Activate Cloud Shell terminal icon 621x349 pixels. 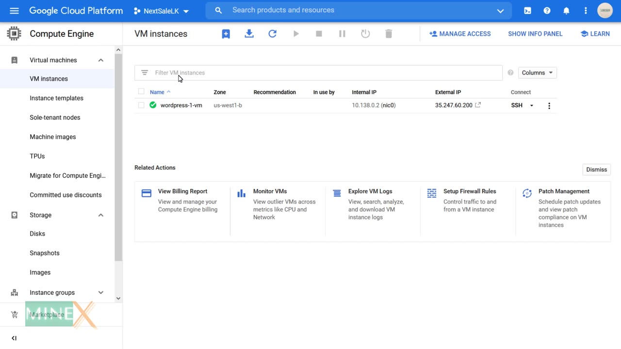[527, 11]
